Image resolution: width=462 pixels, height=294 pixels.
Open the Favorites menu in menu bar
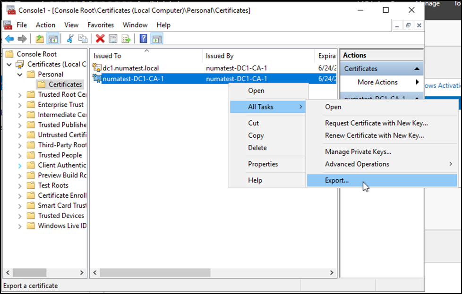click(x=101, y=25)
